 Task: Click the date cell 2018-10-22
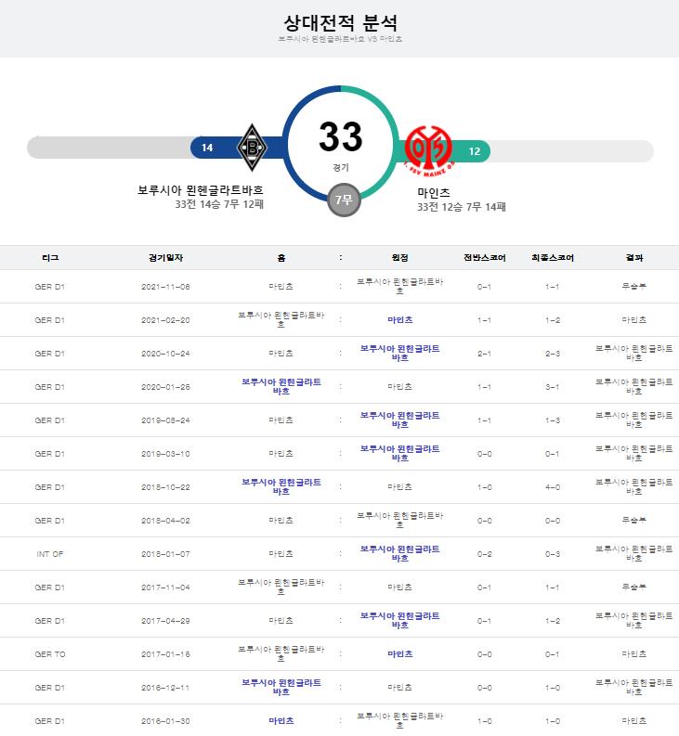[x=165, y=487]
